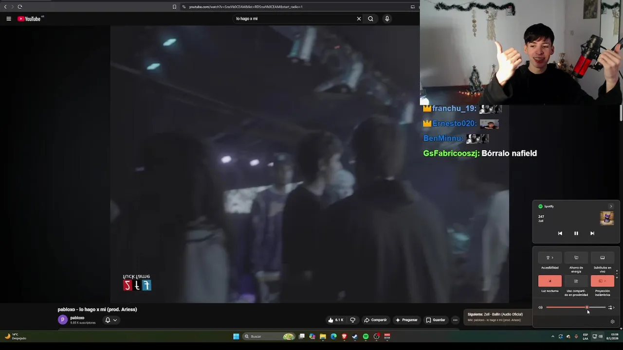Click the video title 'pabloxo - lo hago x mi'
Viewport: 623px width, 350px height.
tap(97, 309)
